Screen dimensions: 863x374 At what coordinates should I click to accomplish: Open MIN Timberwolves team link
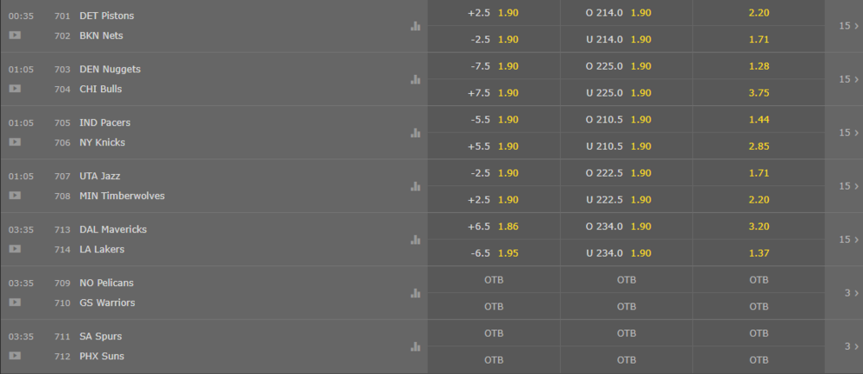123,196
